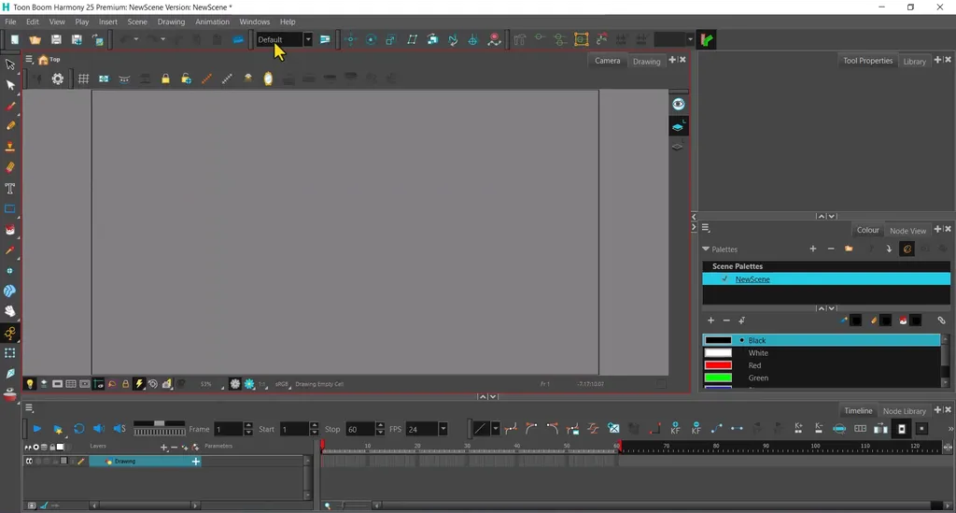This screenshot has width=956, height=513.
Task: Select the Paint bucket tool
Action: [9, 229]
